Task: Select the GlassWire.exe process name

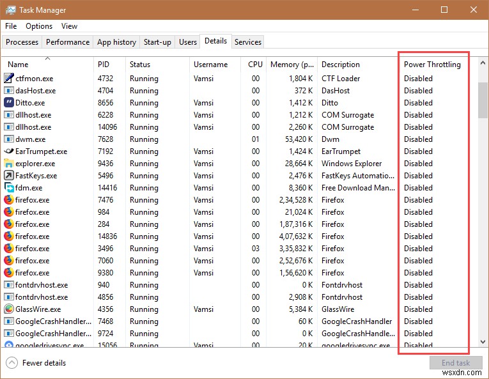Action: [x=38, y=309]
